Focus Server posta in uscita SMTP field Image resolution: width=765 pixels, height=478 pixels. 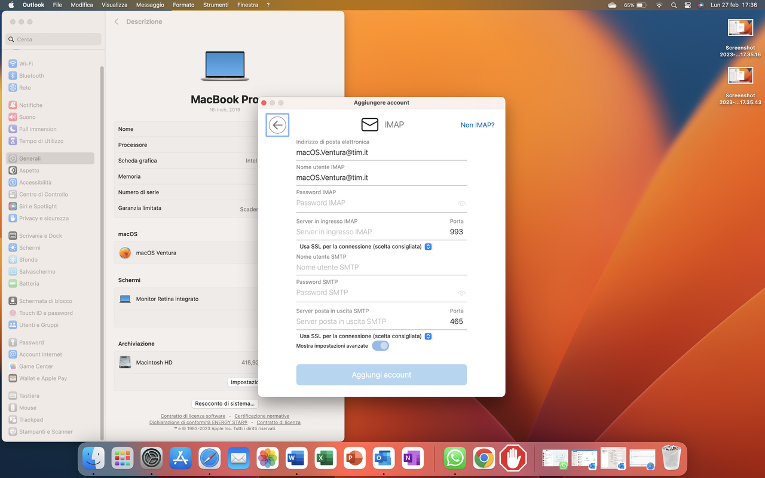pyautogui.click(x=368, y=321)
